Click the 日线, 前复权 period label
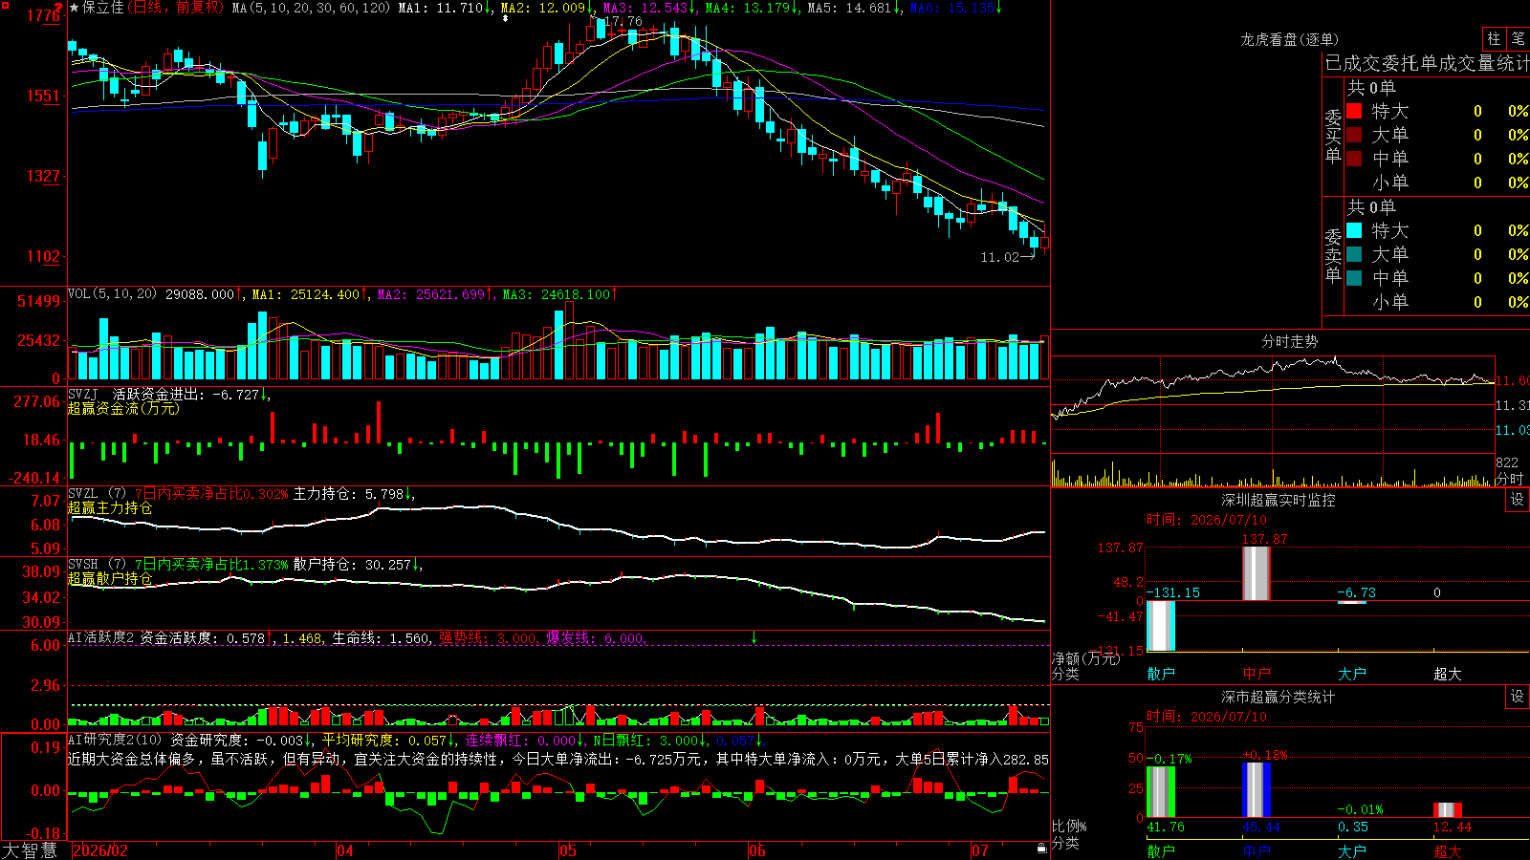 point(176,8)
